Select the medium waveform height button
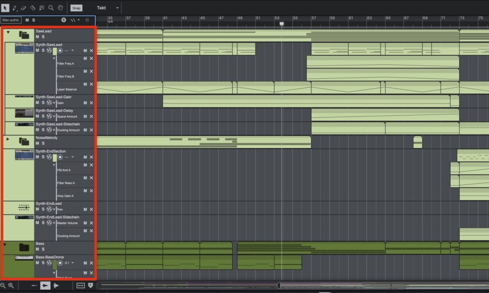This screenshot has width=489, height=293. tap(45, 285)
